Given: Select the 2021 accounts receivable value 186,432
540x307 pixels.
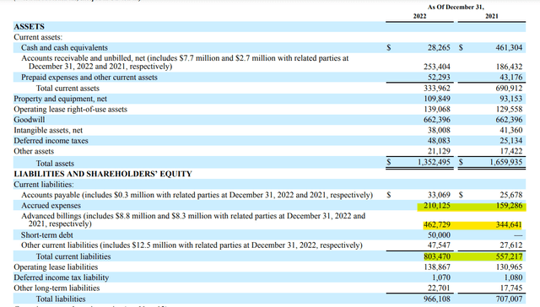Looking at the screenshot, I should pyautogui.click(x=509, y=67).
